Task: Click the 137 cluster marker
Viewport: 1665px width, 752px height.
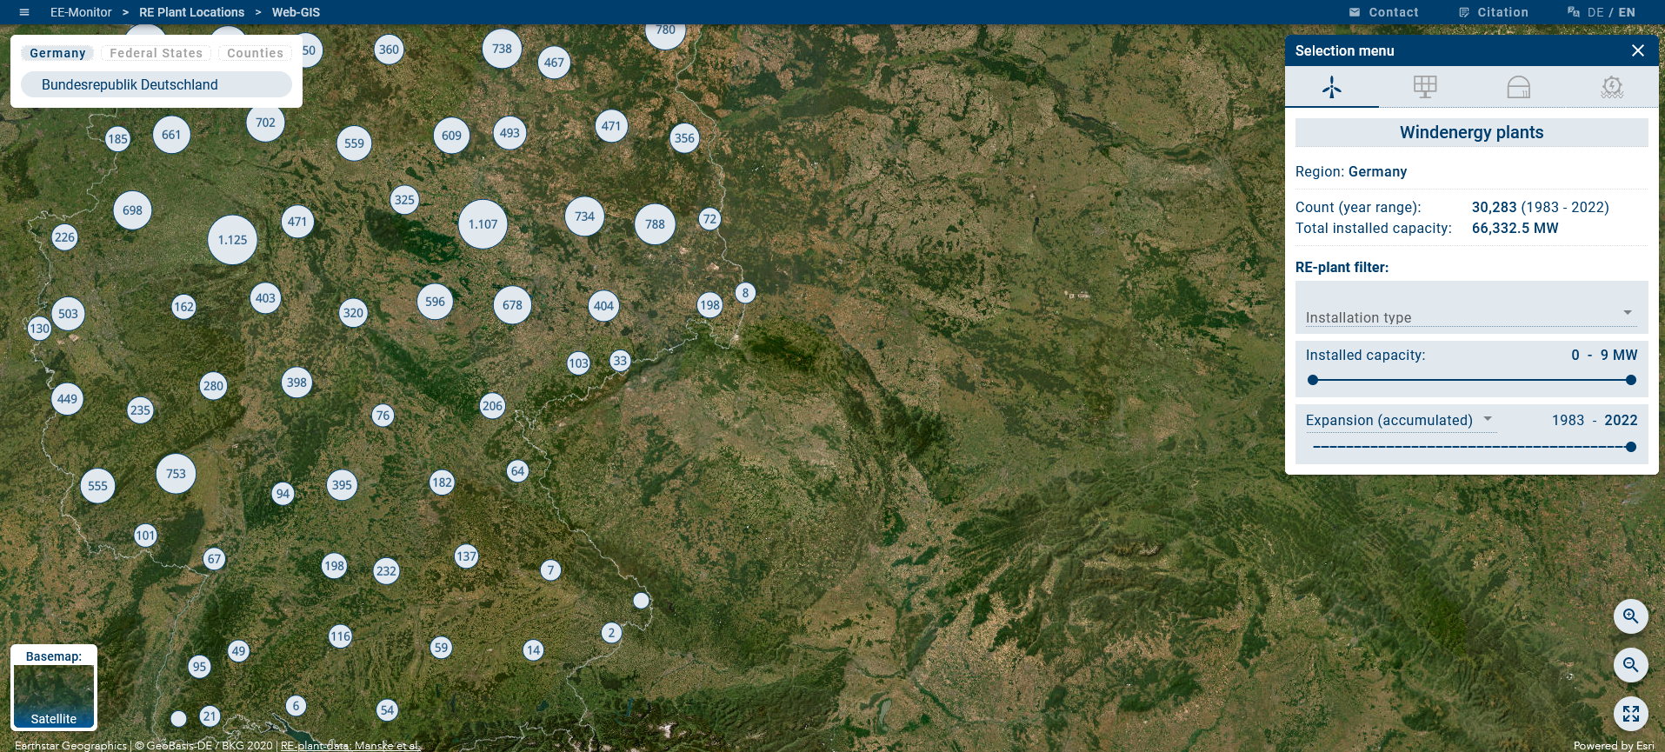Action: click(x=466, y=556)
